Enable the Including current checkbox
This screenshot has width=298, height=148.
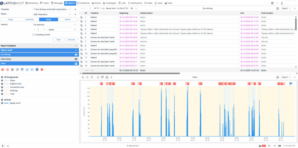coord(33,34)
